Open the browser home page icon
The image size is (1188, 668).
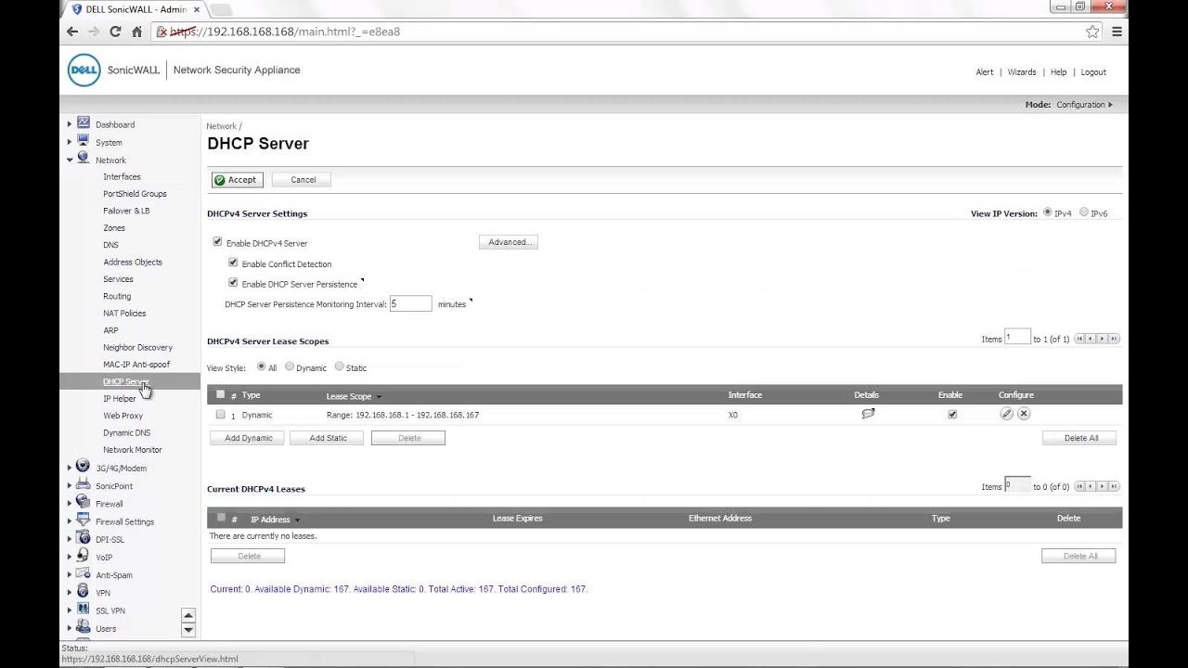pyautogui.click(x=136, y=32)
